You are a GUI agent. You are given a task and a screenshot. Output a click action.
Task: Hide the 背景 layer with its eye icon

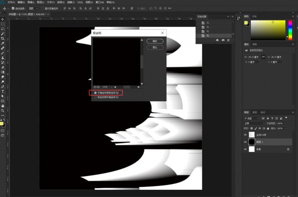pos(246,149)
